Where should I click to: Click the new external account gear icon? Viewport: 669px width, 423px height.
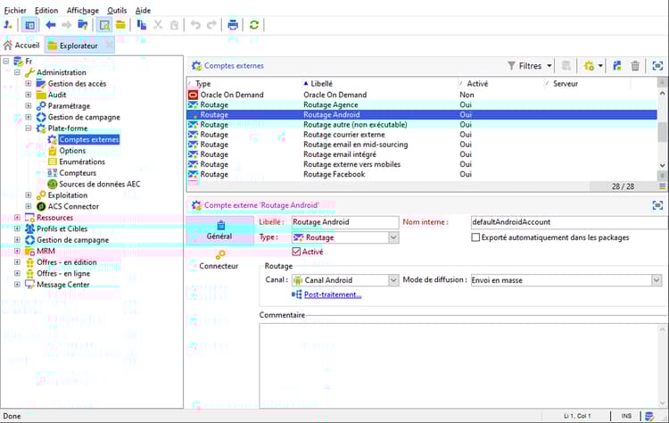pyautogui.click(x=589, y=66)
